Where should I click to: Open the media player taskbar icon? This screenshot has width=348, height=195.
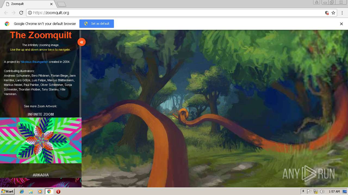[40, 191]
